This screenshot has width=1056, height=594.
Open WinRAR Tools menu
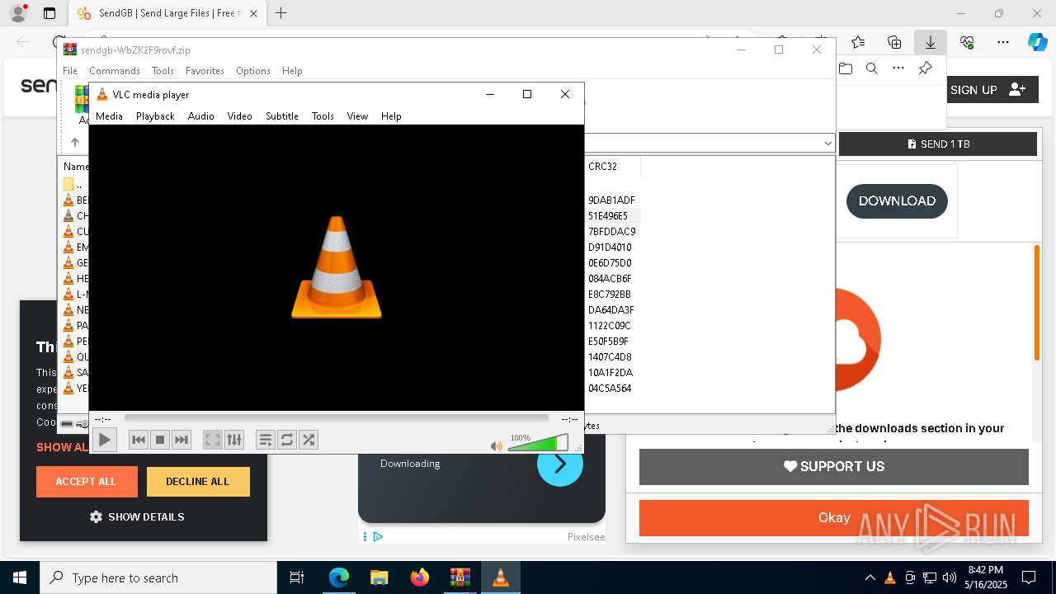(163, 71)
